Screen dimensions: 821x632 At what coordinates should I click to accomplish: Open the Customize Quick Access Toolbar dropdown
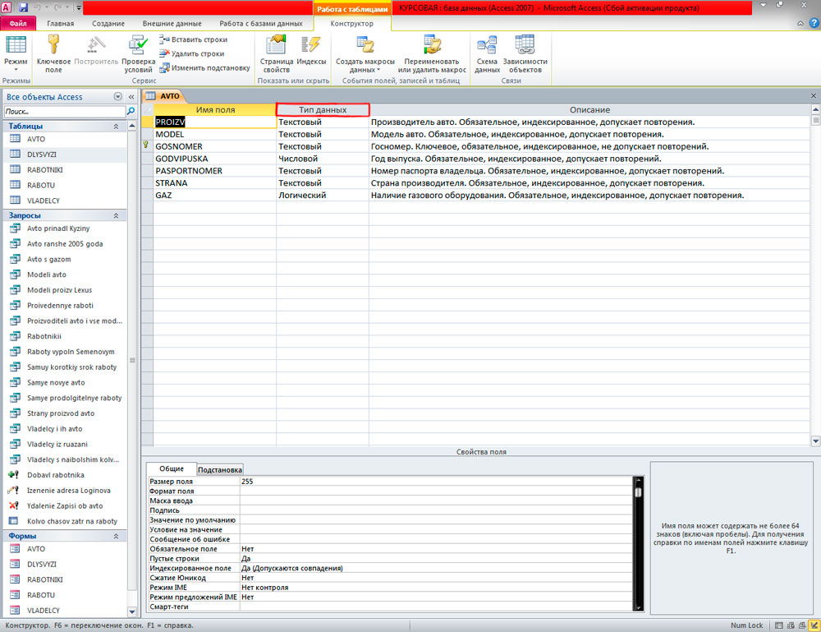[79, 8]
